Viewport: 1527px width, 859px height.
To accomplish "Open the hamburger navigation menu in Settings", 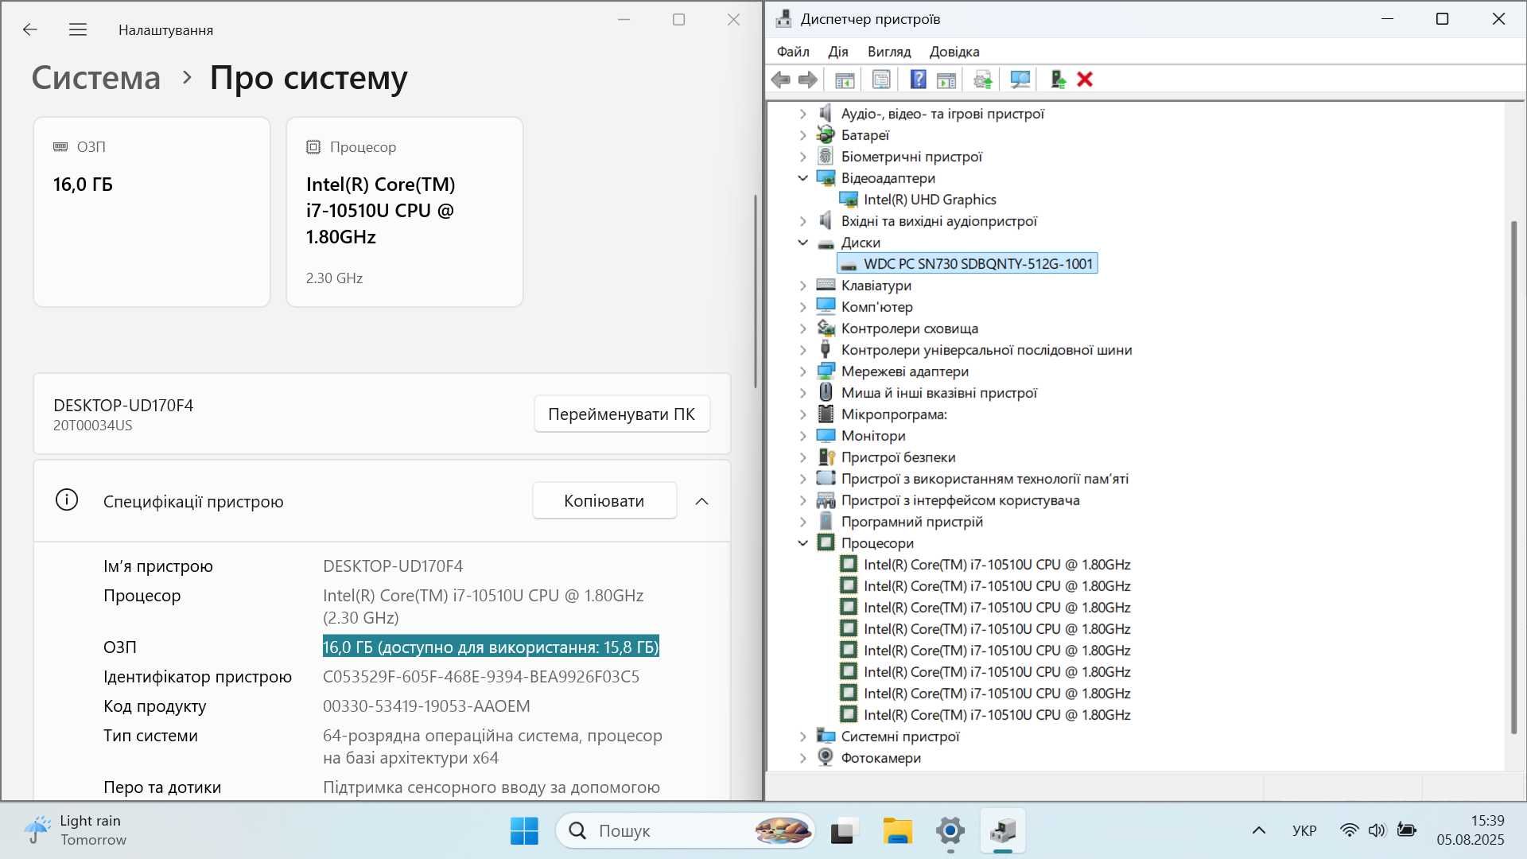I will (x=77, y=29).
